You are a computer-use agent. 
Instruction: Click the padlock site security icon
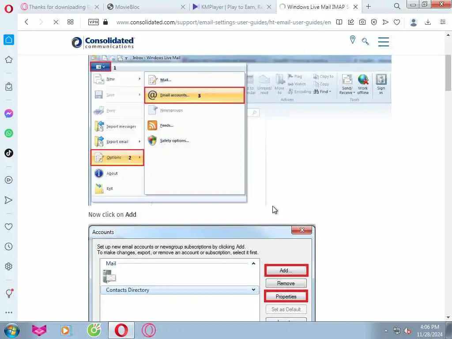(105, 22)
